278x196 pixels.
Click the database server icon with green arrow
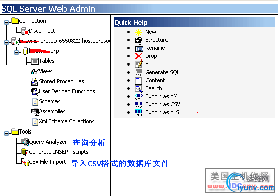15,41
